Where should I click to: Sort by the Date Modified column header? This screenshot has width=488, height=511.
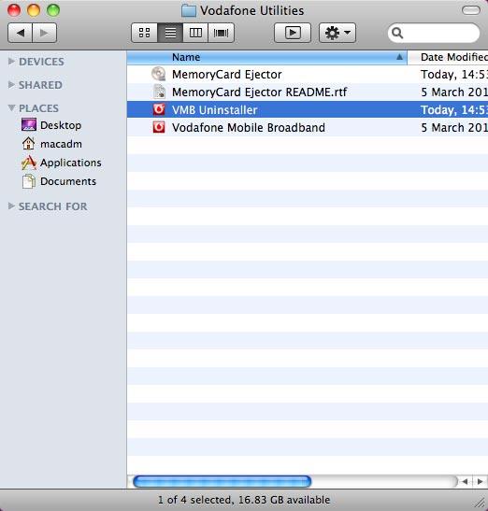(x=448, y=57)
